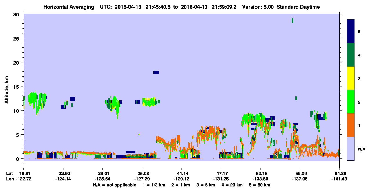This screenshot has width=377, height=193.
Task: Click legend text 'N/A = not applicable'
Action: click(x=115, y=185)
